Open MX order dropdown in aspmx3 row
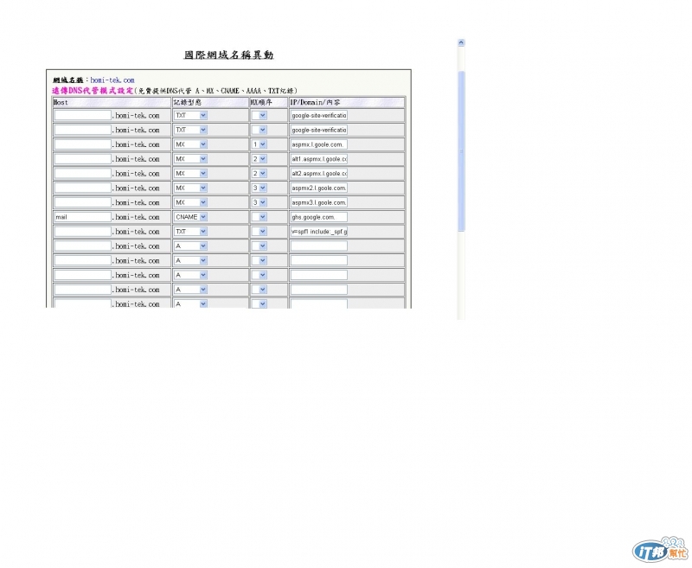This screenshot has height=568, width=692. (259, 203)
